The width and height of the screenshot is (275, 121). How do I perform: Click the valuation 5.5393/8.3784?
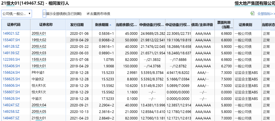point(152,73)
